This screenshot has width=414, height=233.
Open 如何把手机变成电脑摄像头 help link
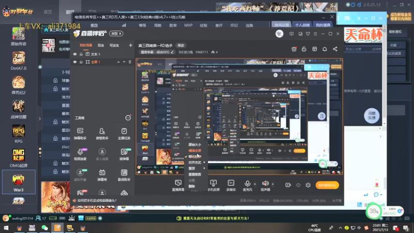(x=97, y=200)
